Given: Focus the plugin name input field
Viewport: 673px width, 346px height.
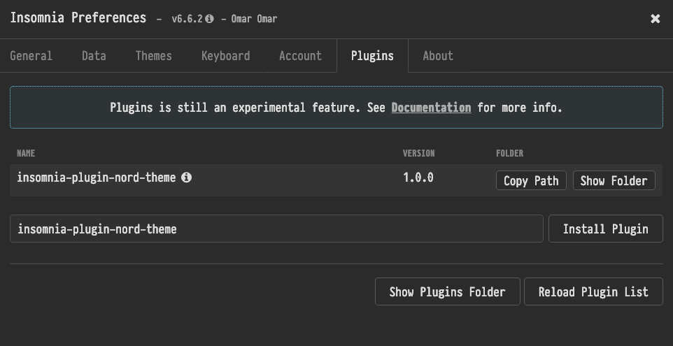Looking at the screenshot, I should [x=276, y=229].
